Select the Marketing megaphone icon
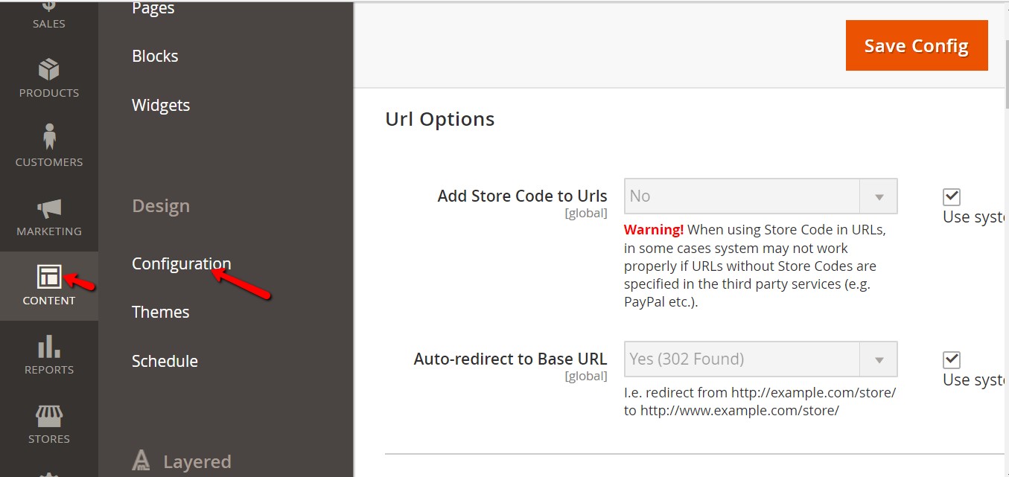The width and height of the screenshot is (1009, 477). click(49, 208)
